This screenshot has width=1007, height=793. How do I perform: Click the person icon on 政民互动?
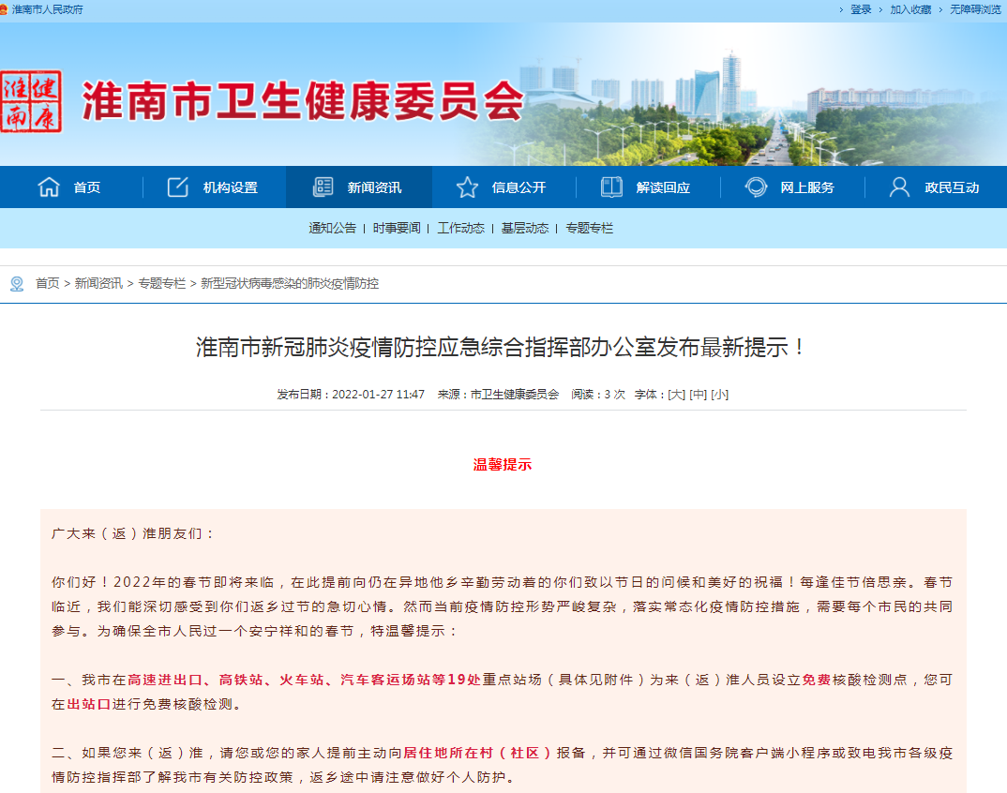(x=898, y=187)
